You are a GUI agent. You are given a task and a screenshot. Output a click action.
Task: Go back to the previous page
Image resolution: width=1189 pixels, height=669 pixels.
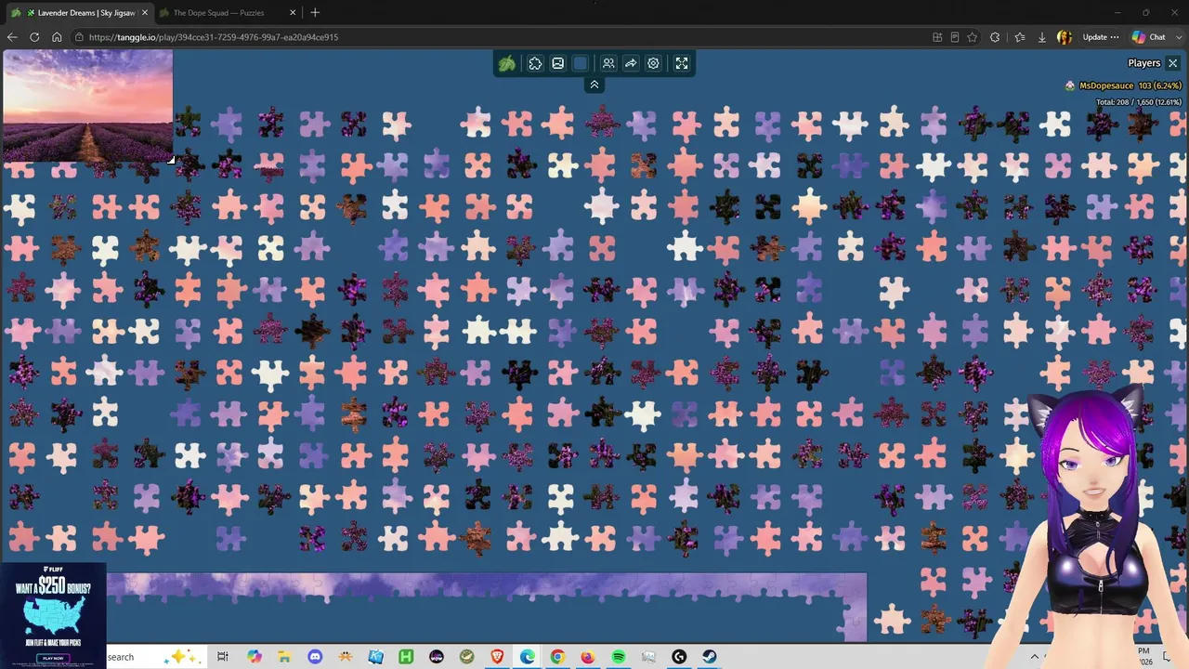click(12, 37)
